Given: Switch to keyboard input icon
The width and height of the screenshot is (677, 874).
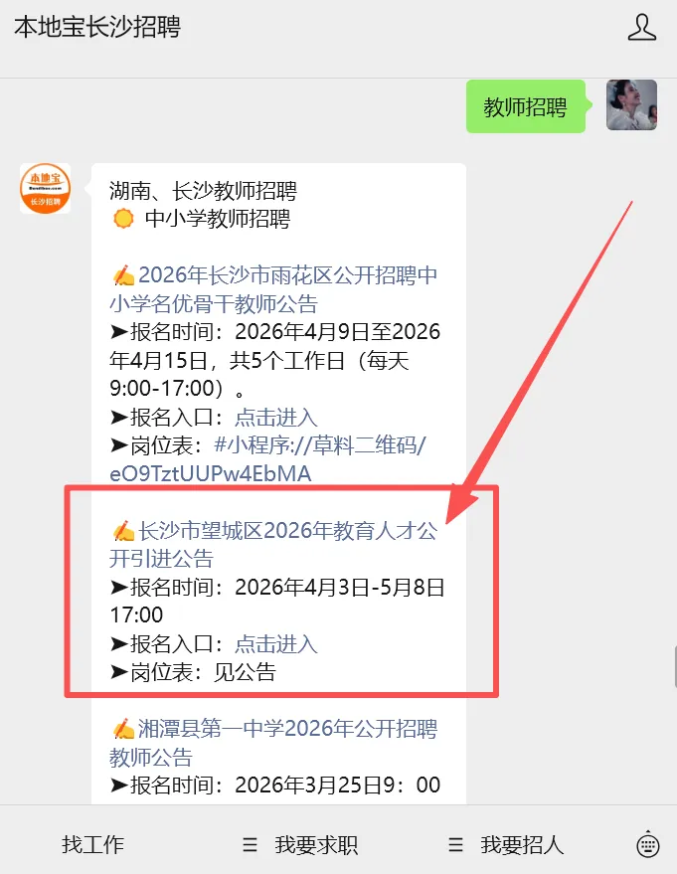Looking at the screenshot, I should (x=648, y=845).
